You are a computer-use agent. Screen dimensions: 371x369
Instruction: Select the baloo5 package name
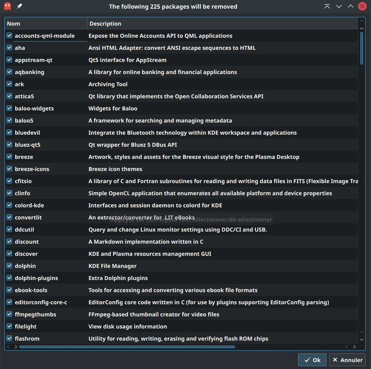click(24, 120)
